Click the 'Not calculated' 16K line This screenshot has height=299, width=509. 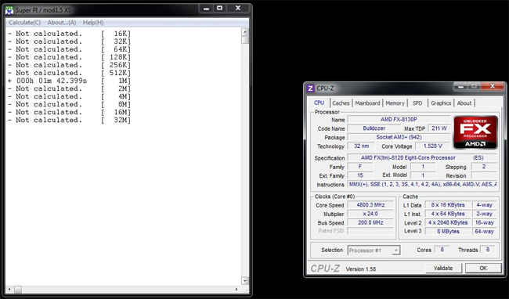69,34
